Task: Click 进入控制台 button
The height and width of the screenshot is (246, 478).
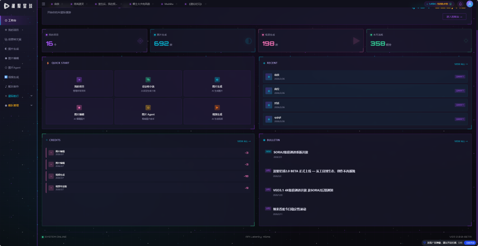Action: (x=454, y=17)
